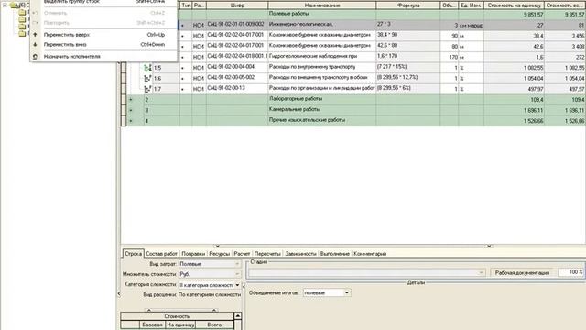The image size is (586, 330).
Task: Click the formula cell 42,6 * 80
Action: coord(408,47)
